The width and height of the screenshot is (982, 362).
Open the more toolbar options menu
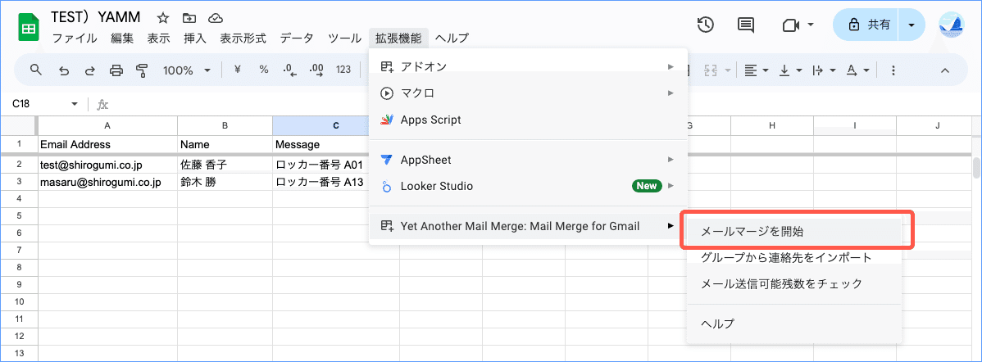tap(893, 70)
